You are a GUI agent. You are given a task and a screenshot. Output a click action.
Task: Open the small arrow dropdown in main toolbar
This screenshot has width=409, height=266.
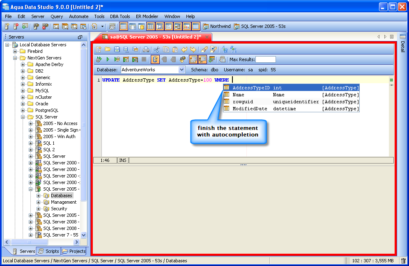(x=102, y=26)
